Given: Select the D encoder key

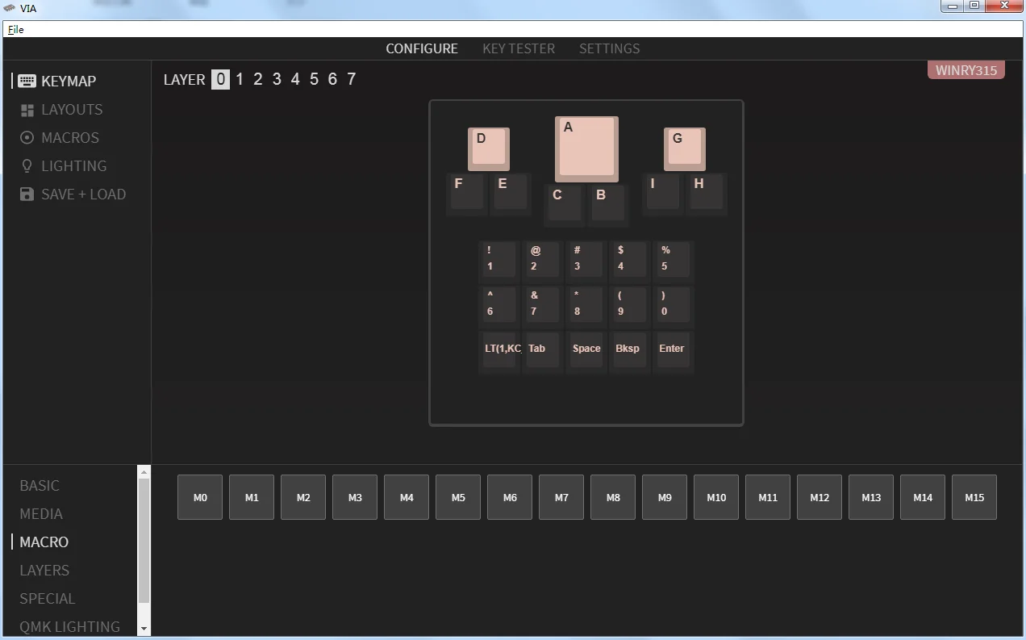Looking at the screenshot, I should pos(489,149).
